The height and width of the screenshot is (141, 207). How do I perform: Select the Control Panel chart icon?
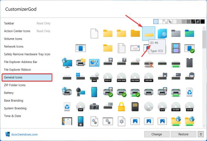click(x=94, y=63)
